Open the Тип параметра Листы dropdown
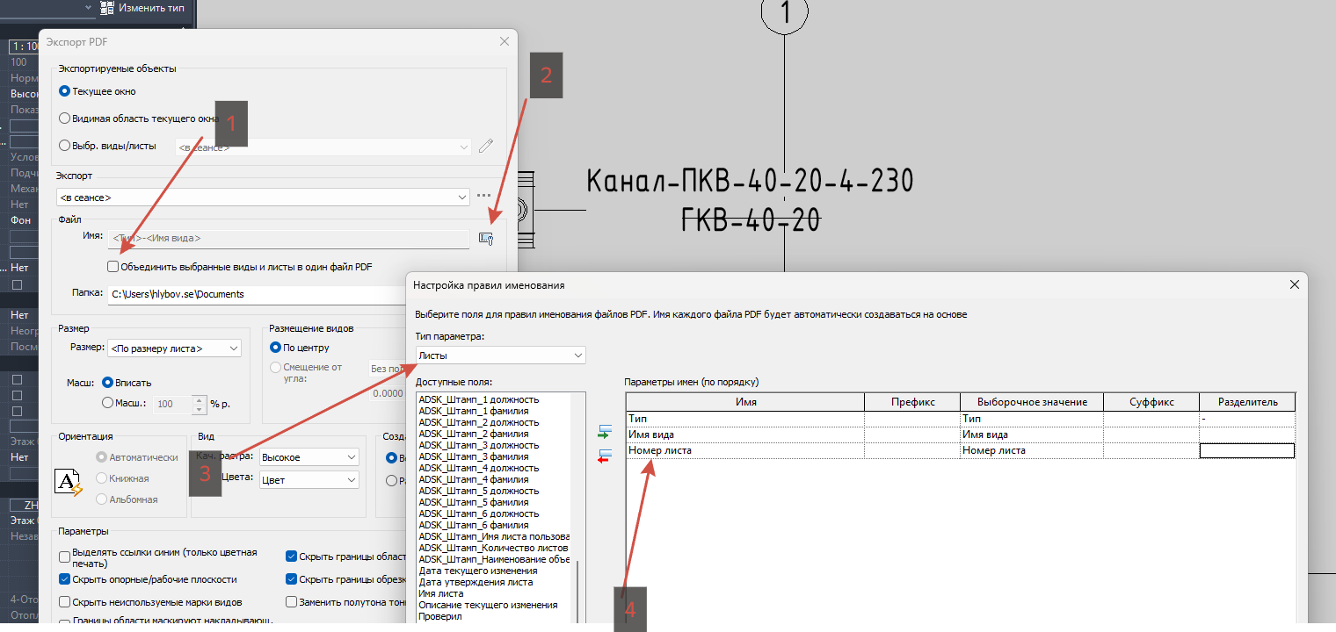 point(501,355)
